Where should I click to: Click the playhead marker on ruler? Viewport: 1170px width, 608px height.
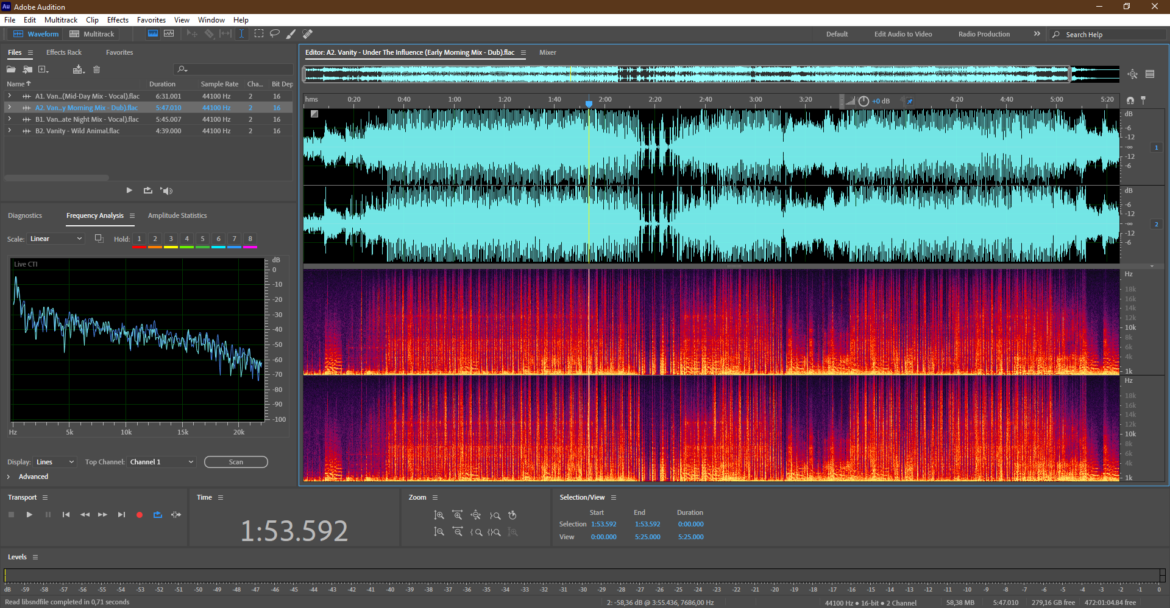pos(589,103)
